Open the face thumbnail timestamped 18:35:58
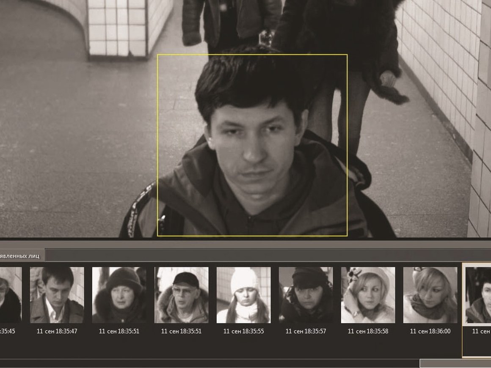Screen dimensions: 491x368 coord(368,295)
